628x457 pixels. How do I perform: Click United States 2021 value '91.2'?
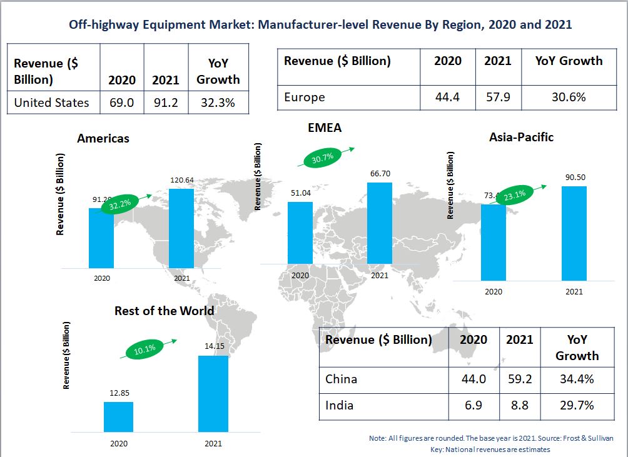[166, 103]
